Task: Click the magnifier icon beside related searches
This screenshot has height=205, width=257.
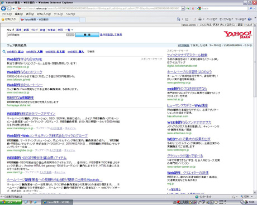Action: 4,52
